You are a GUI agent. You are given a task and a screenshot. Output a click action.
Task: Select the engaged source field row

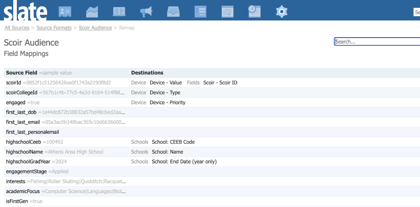point(212,103)
